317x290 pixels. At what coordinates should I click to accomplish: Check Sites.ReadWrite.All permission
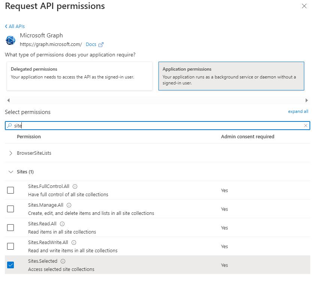coord(10,246)
